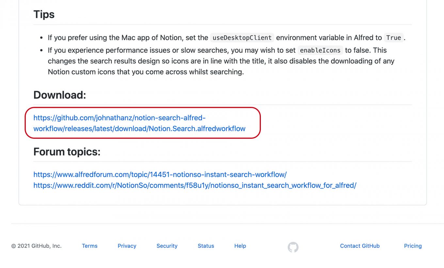Click the Terms footer link
Screen dimensions: 444x268
click(89, 246)
